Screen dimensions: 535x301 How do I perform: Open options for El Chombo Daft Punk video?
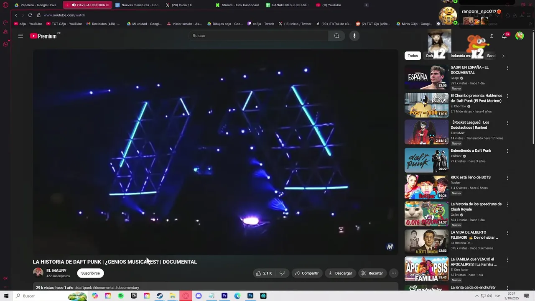coord(508,96)
